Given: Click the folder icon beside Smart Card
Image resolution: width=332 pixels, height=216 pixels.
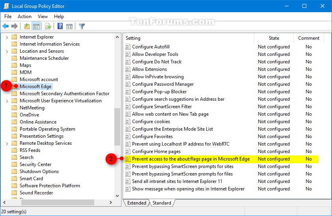Looking at the screenshot, I should coord(14,179).
